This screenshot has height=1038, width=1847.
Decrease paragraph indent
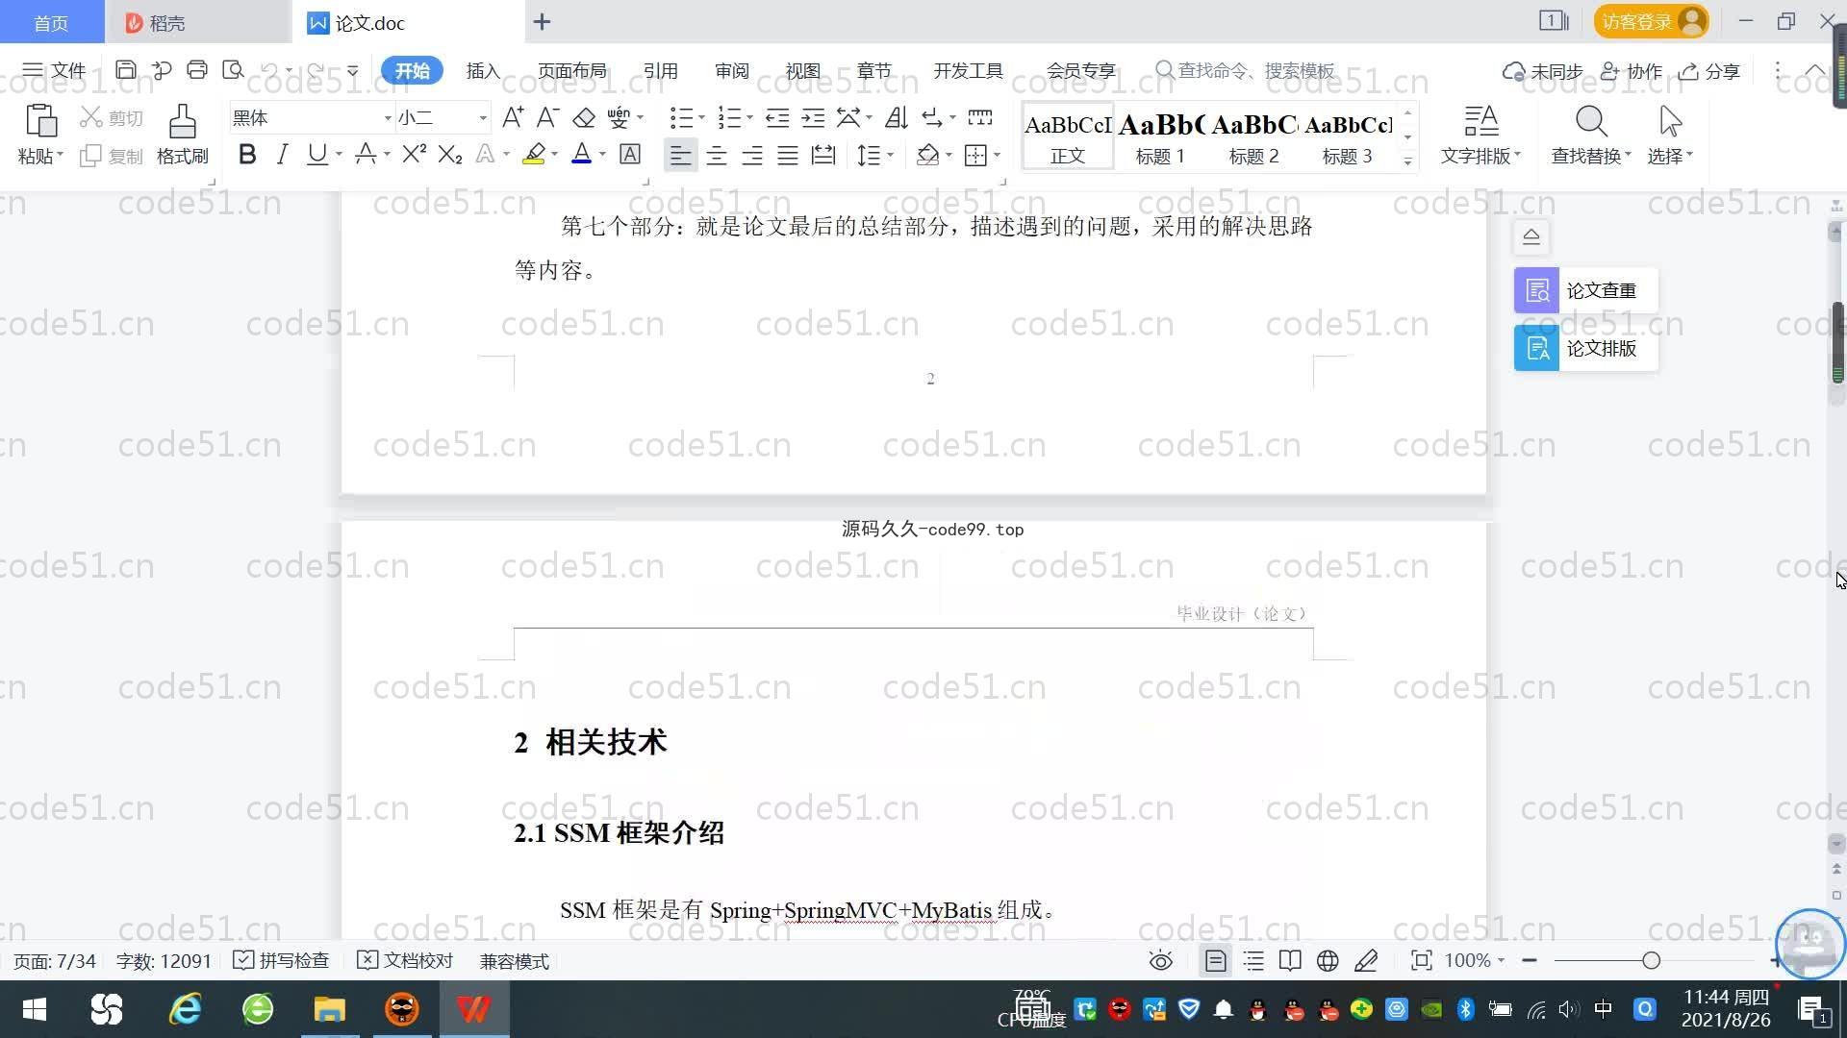777,117
